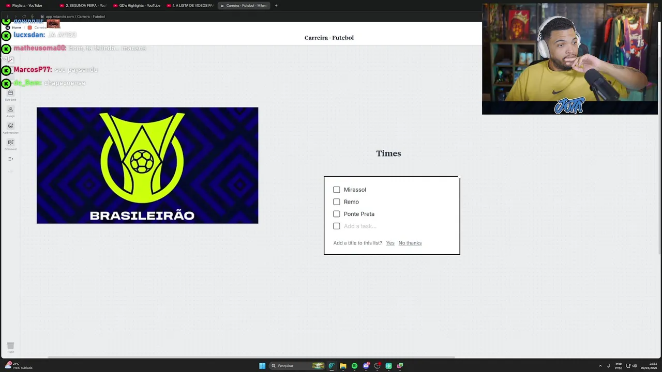Click the Times heading note
The image size is (662, 372).
pyautogui.click(x=388, y=153)
